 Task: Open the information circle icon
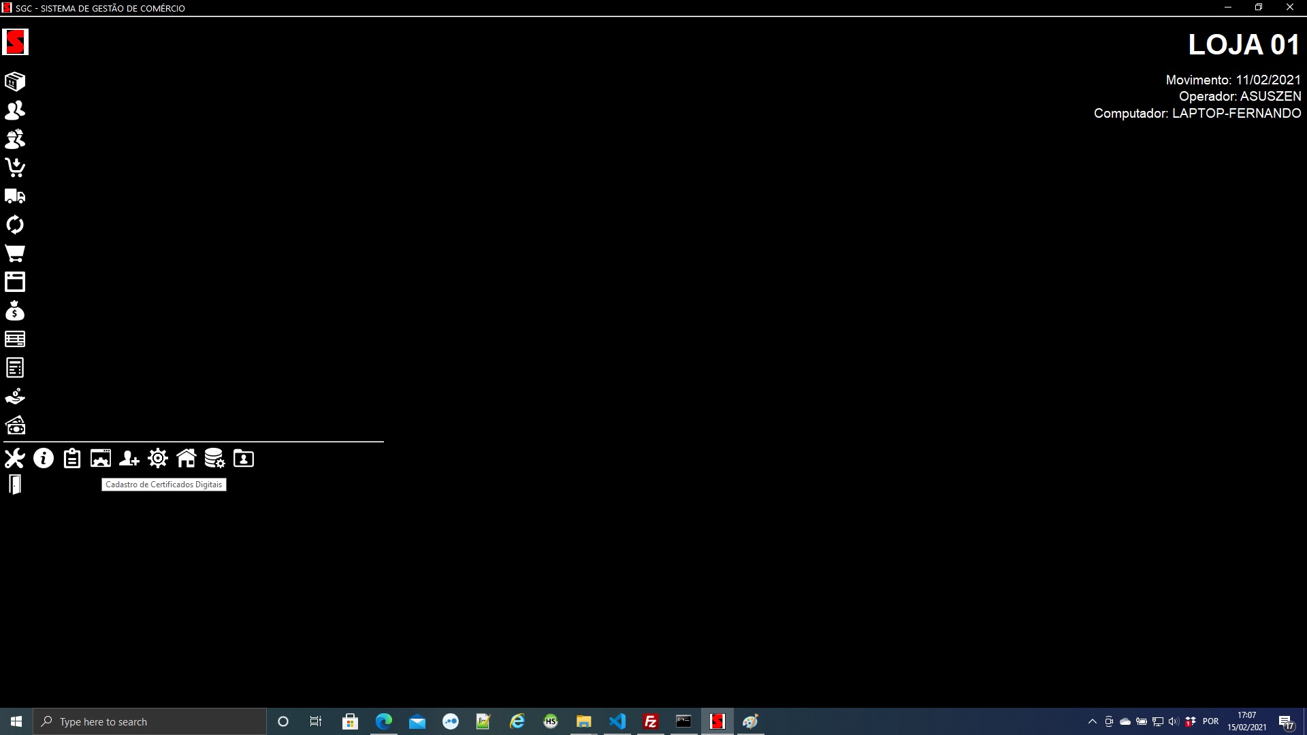44,459
